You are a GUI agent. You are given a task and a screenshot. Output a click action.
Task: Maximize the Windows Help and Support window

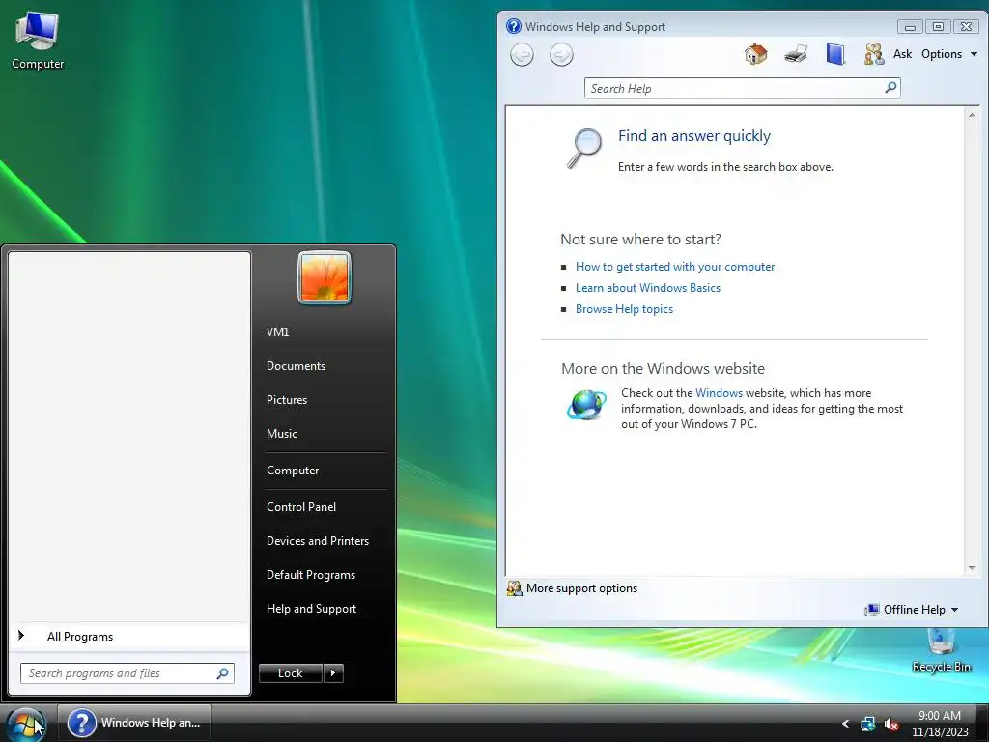(x=938, y=26)
